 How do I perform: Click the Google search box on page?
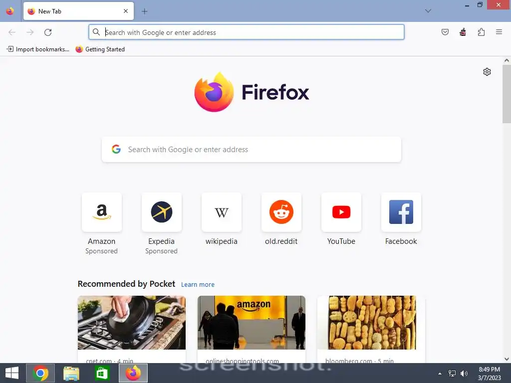(252, 150)
